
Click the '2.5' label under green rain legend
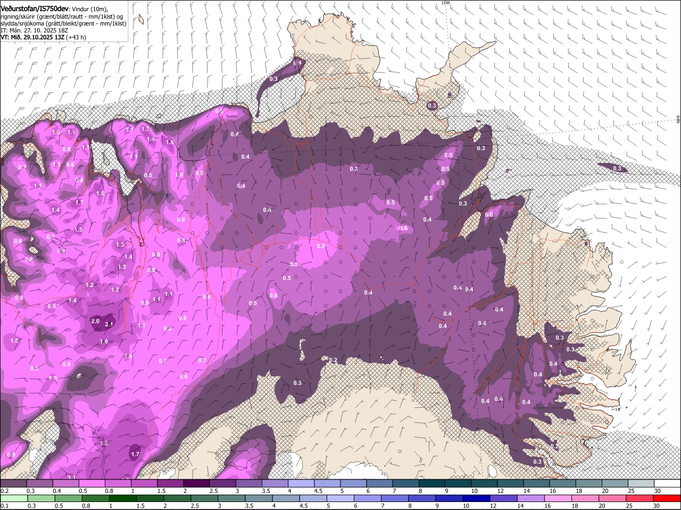[194, 506]
